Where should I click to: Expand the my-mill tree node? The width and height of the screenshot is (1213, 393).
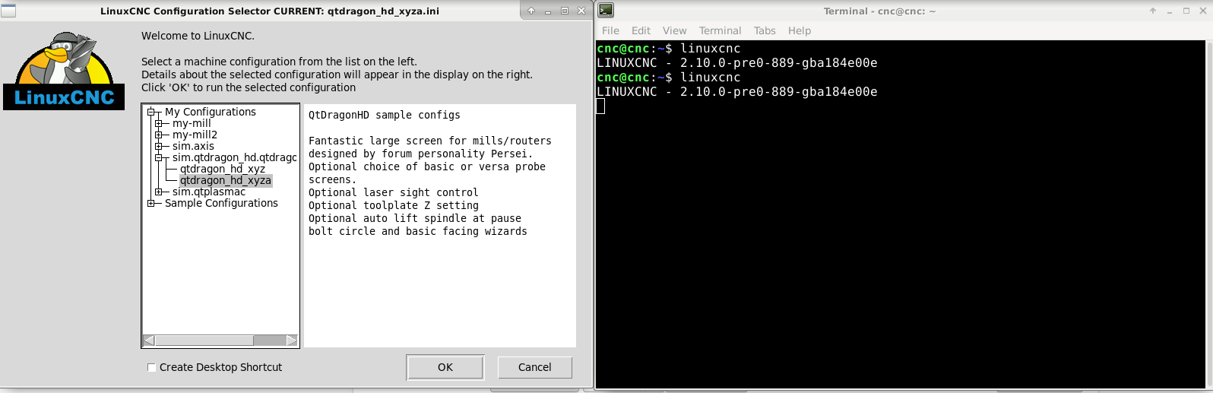158,123
